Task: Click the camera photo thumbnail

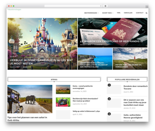Action: click(x=63, y=102)
